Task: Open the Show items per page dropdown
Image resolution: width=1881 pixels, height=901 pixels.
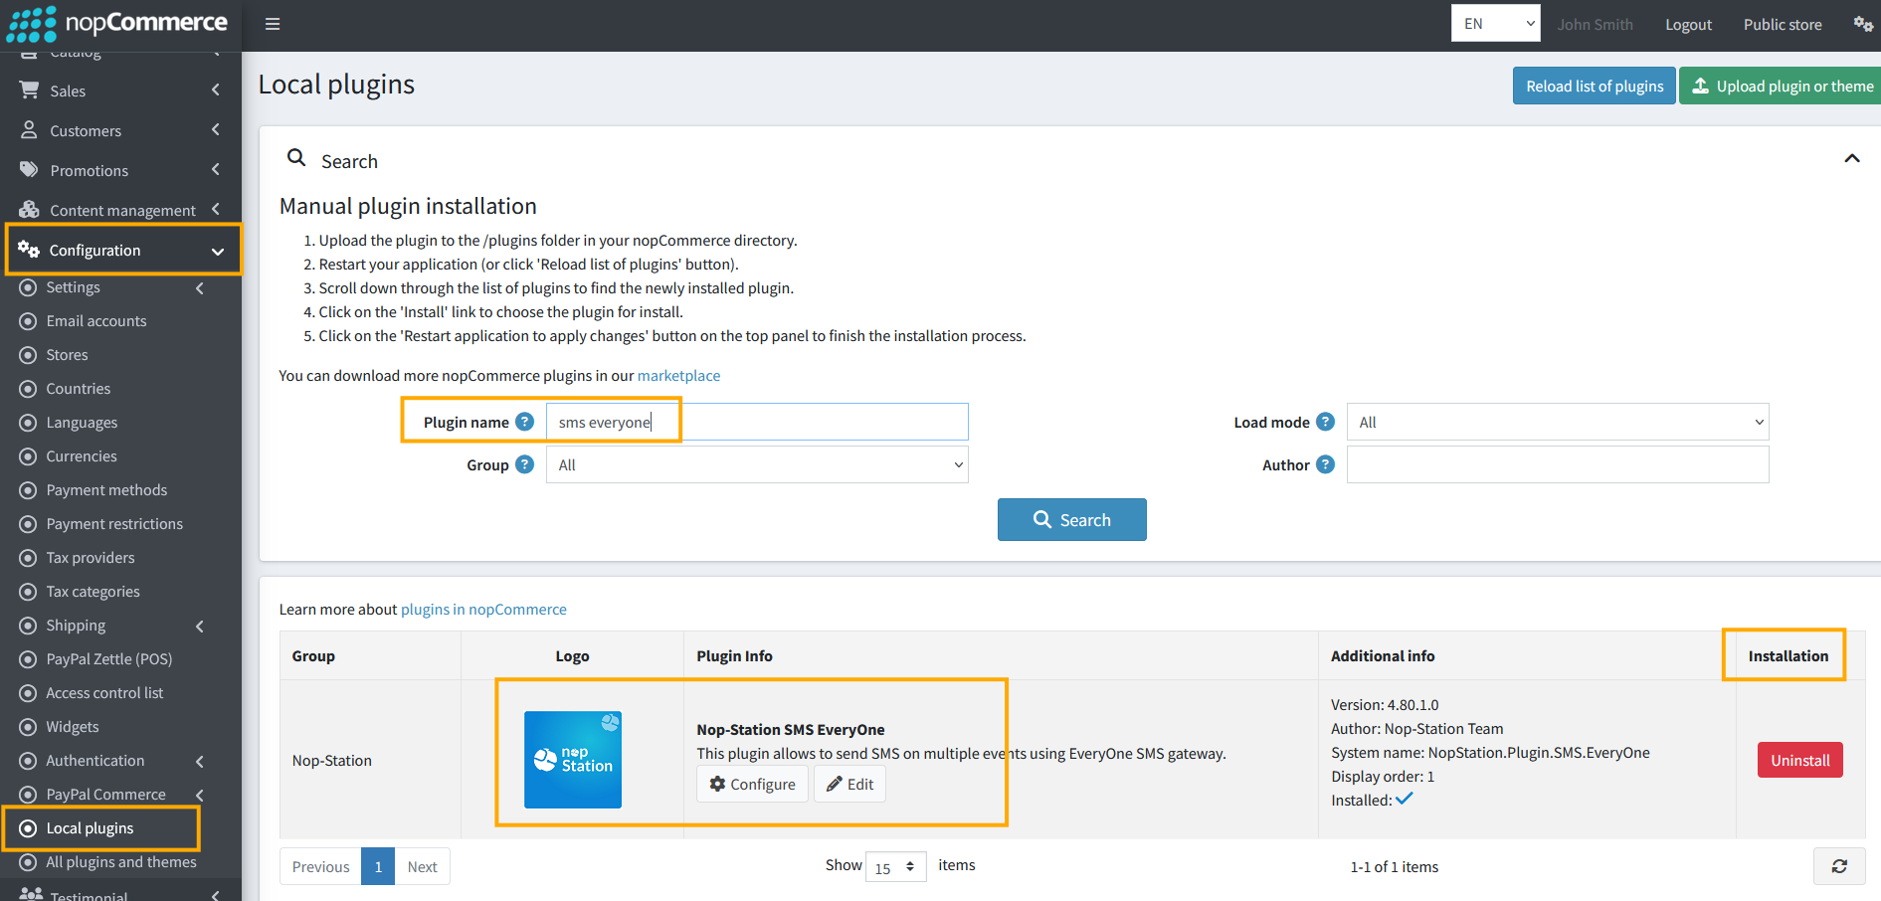Action: pos(896,867)
